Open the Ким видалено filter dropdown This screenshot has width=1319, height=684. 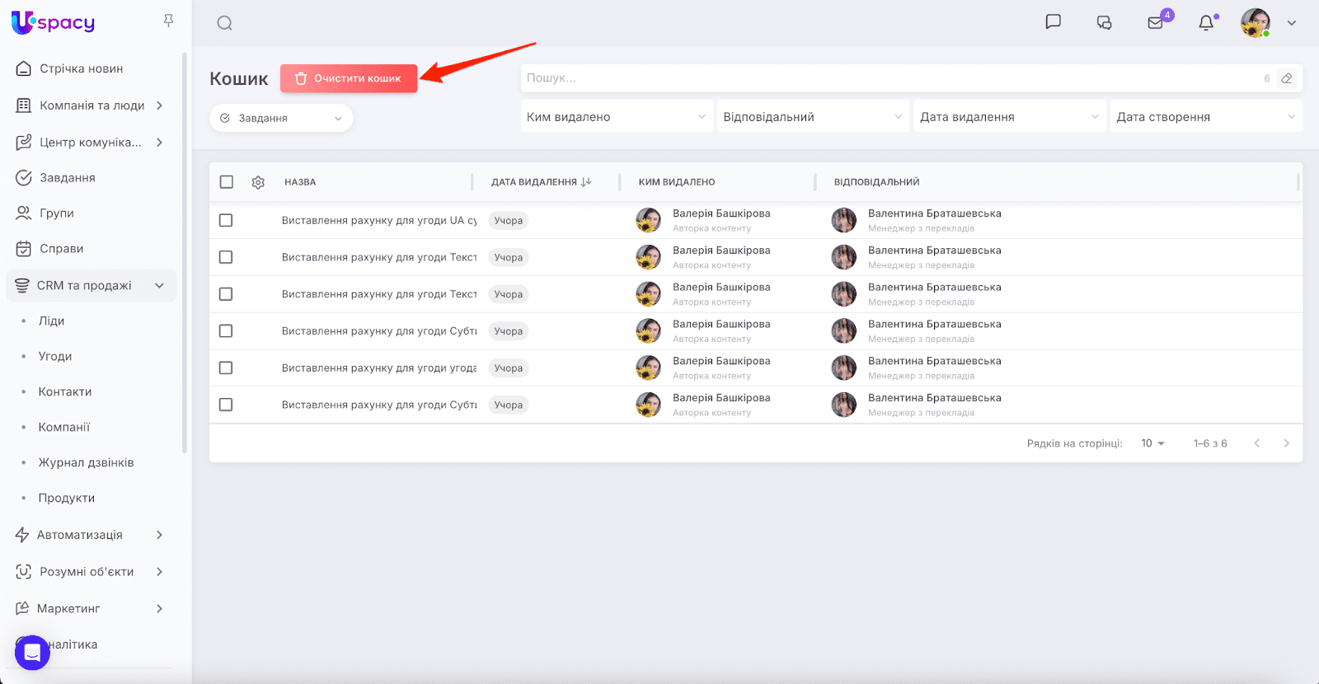pyautogui.click(x=616, y=117)
